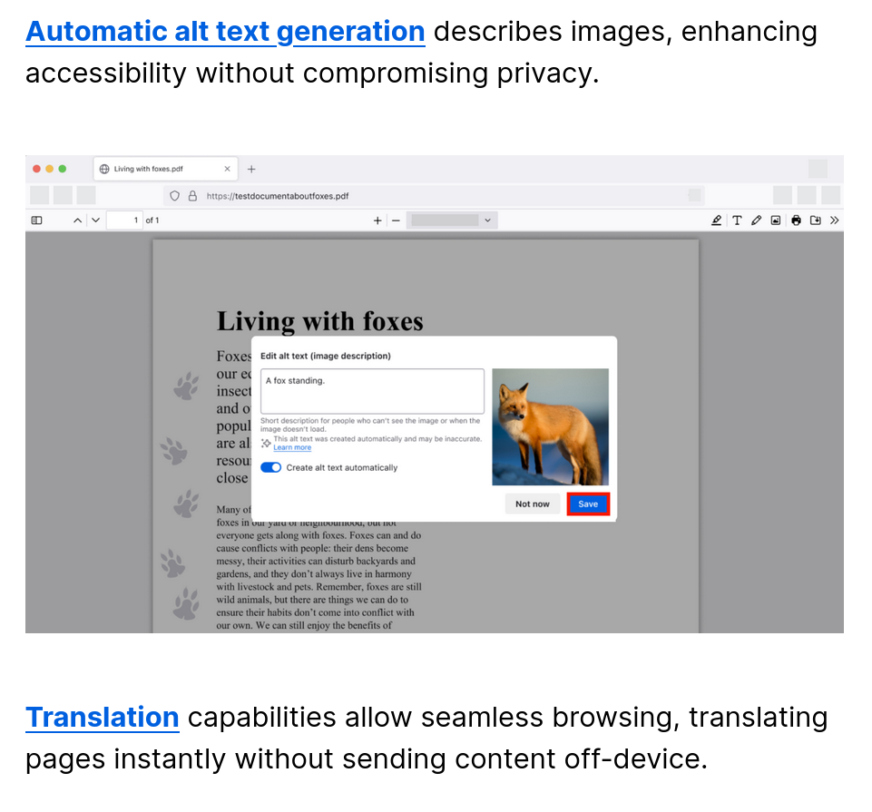Select the Draw pencil tool
The height and width of the screenshot is (812, 872).
tap(756, 220)
